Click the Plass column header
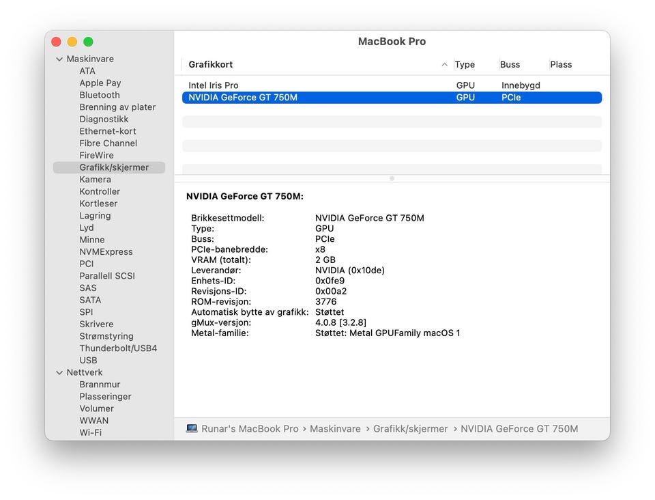Viewport: 655px width, 500px height. point(561,65)
